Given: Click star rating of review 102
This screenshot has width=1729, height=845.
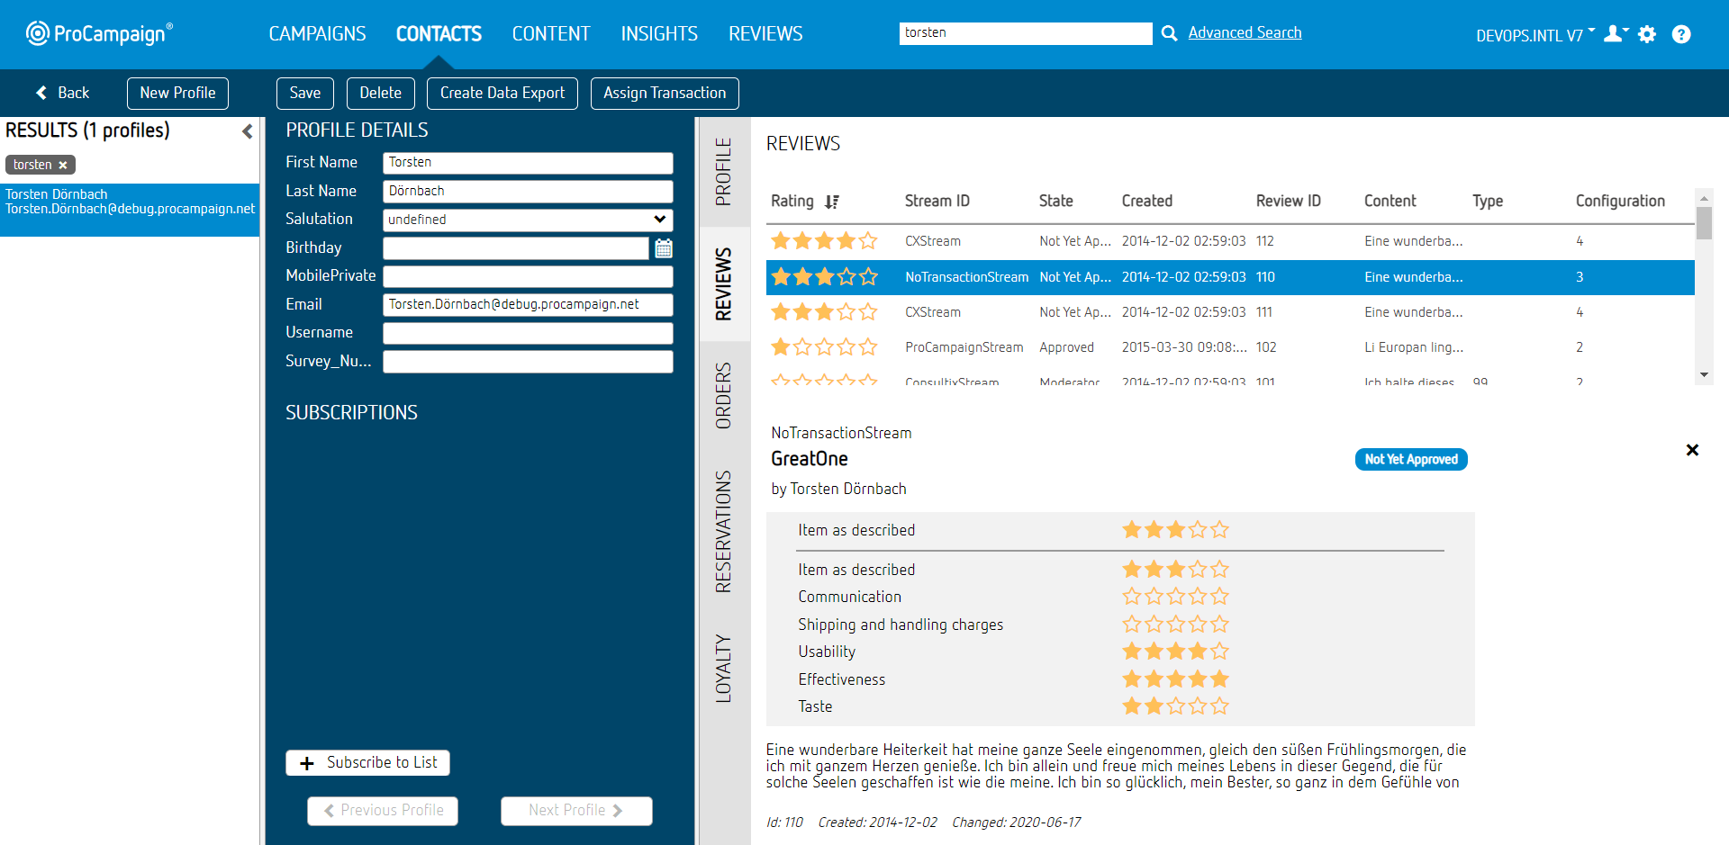Looking at the screenshot, I should [x=824, y=347].
